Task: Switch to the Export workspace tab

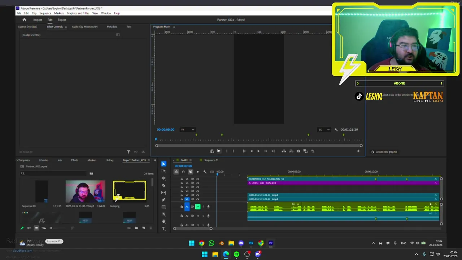Action: [62, 20]
